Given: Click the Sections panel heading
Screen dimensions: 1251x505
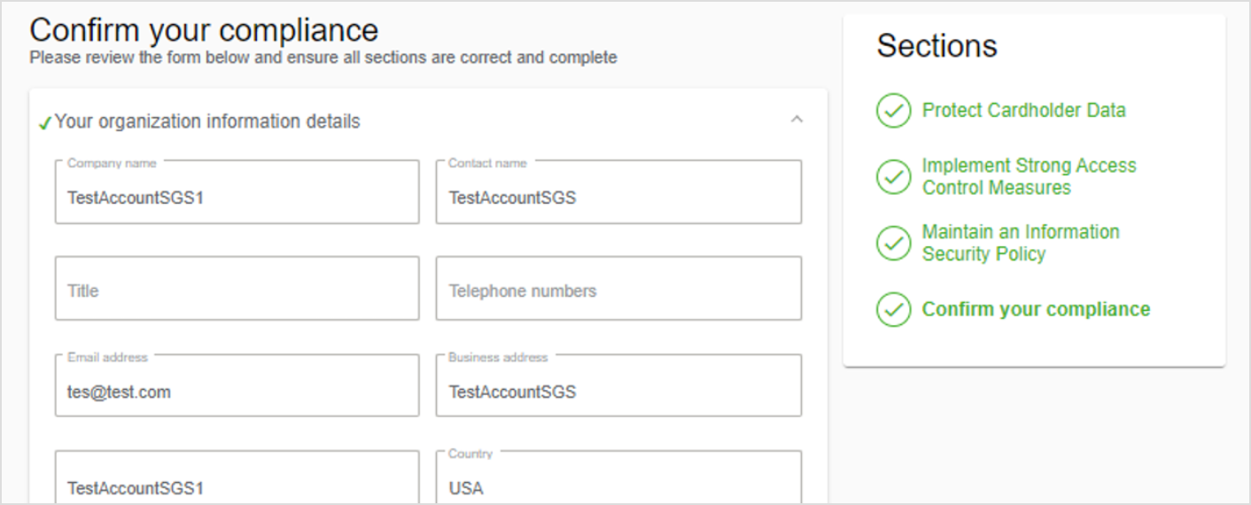Looking at the screenshot, I should pos(936,46).
